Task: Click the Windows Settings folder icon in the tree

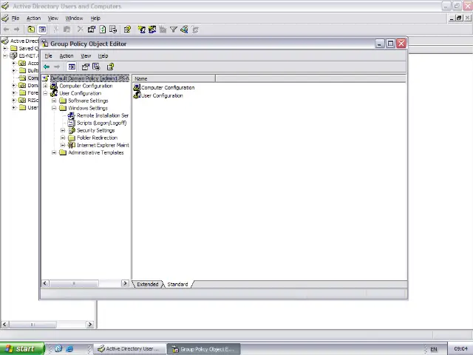Action: click(63, 108)
